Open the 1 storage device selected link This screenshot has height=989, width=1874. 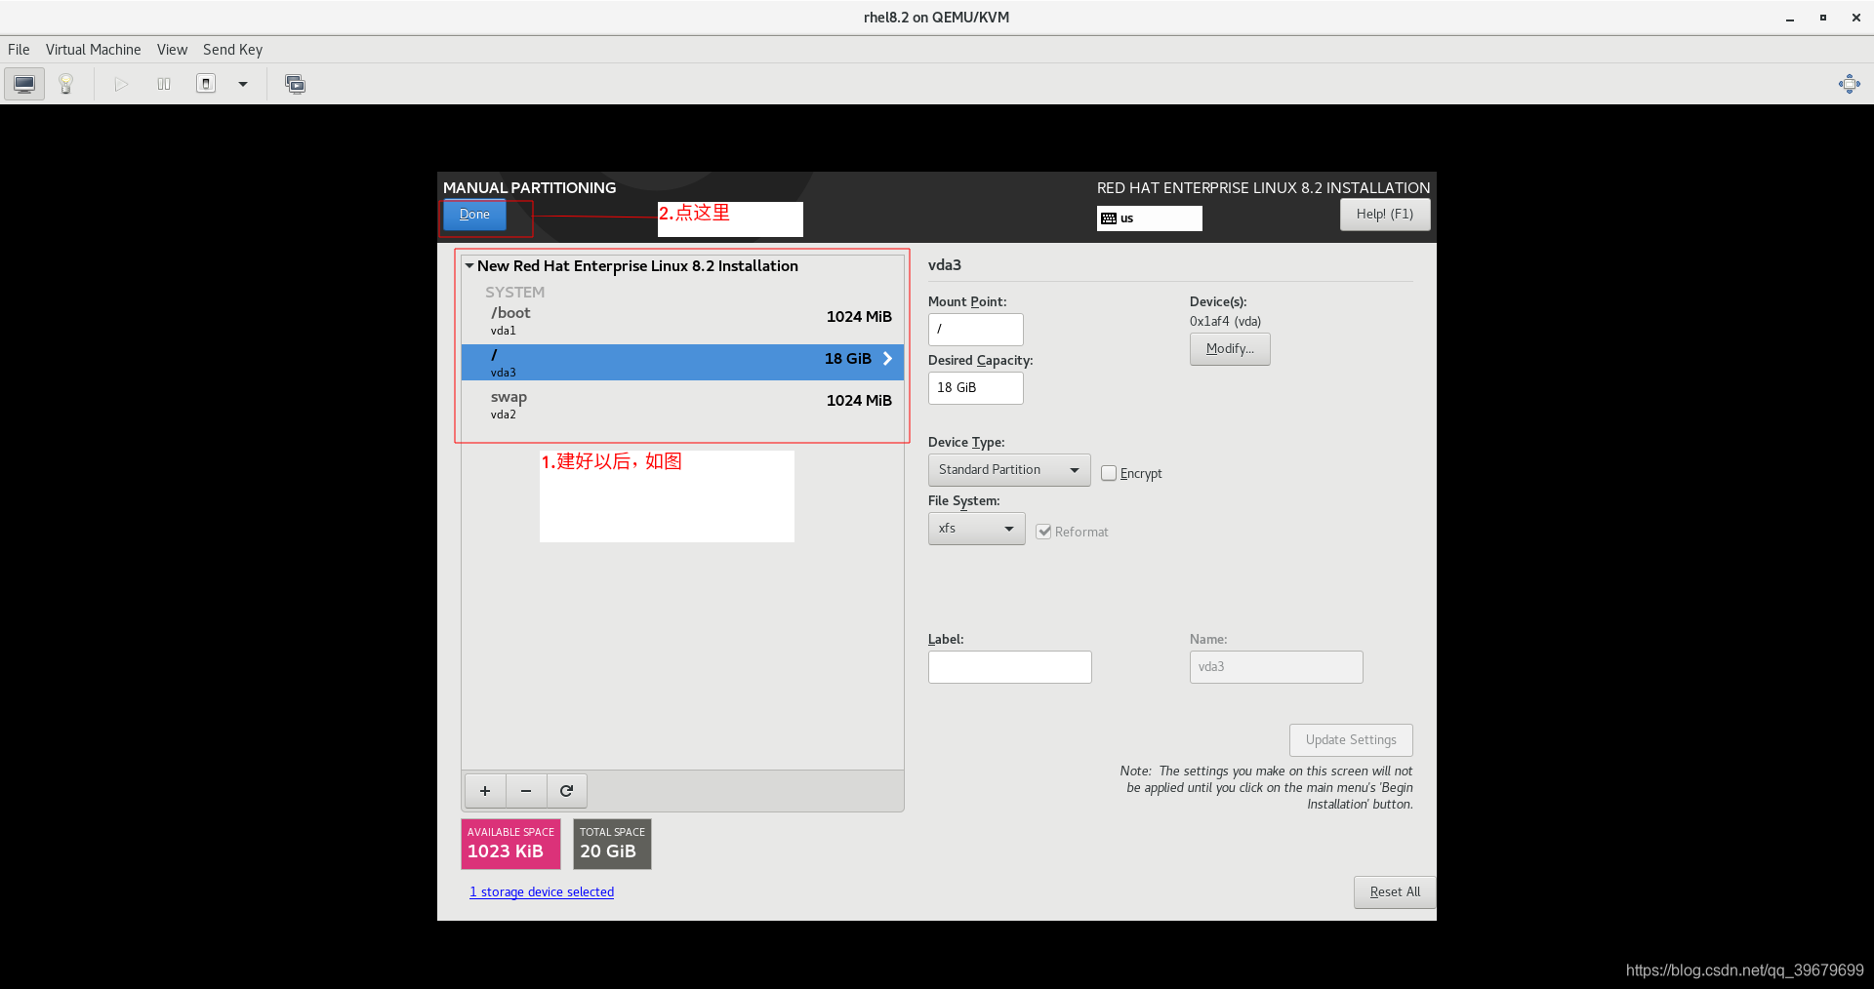coord(542,892)
